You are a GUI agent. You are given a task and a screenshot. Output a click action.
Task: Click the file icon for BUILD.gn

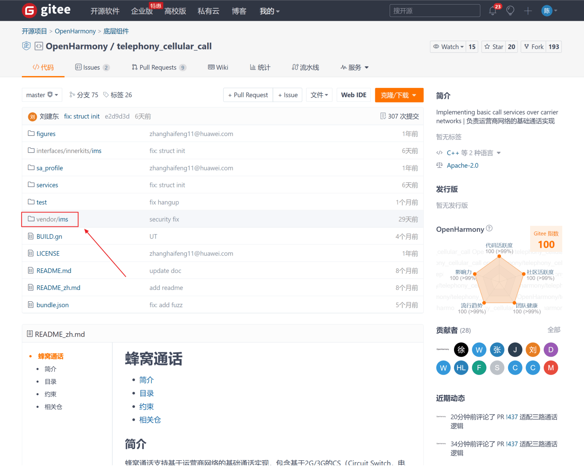tap(31, 236)
